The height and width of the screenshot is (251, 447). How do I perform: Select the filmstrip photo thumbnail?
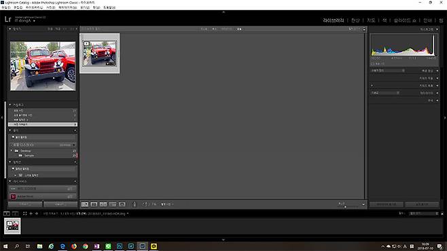pyautogui.click(x=12, y=226)
